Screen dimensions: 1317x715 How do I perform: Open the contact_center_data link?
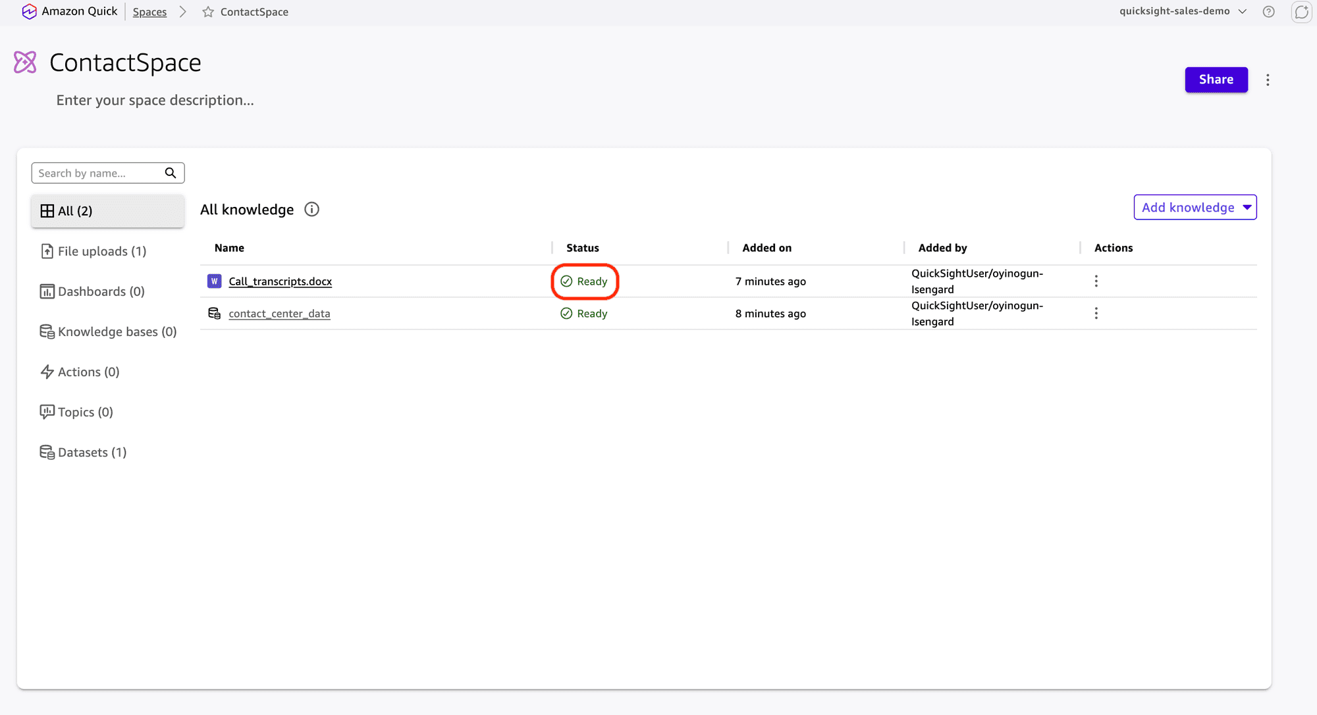279,314
